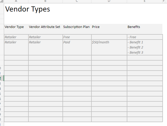Click the "- Free" benefits cell
Viewport: 167px width, 126px height.
pyautogui.click(x=145, y=37)
